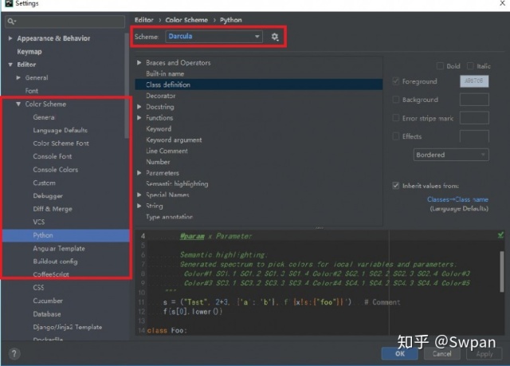Expand Braces and Operators group

[139, 62]
